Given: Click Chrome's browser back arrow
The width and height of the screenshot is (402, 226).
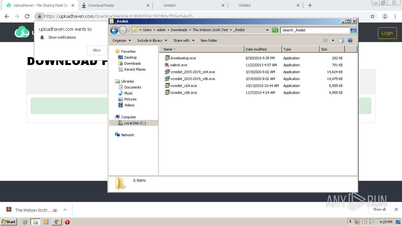Looking at the screenshot, I should coord(7,16).
